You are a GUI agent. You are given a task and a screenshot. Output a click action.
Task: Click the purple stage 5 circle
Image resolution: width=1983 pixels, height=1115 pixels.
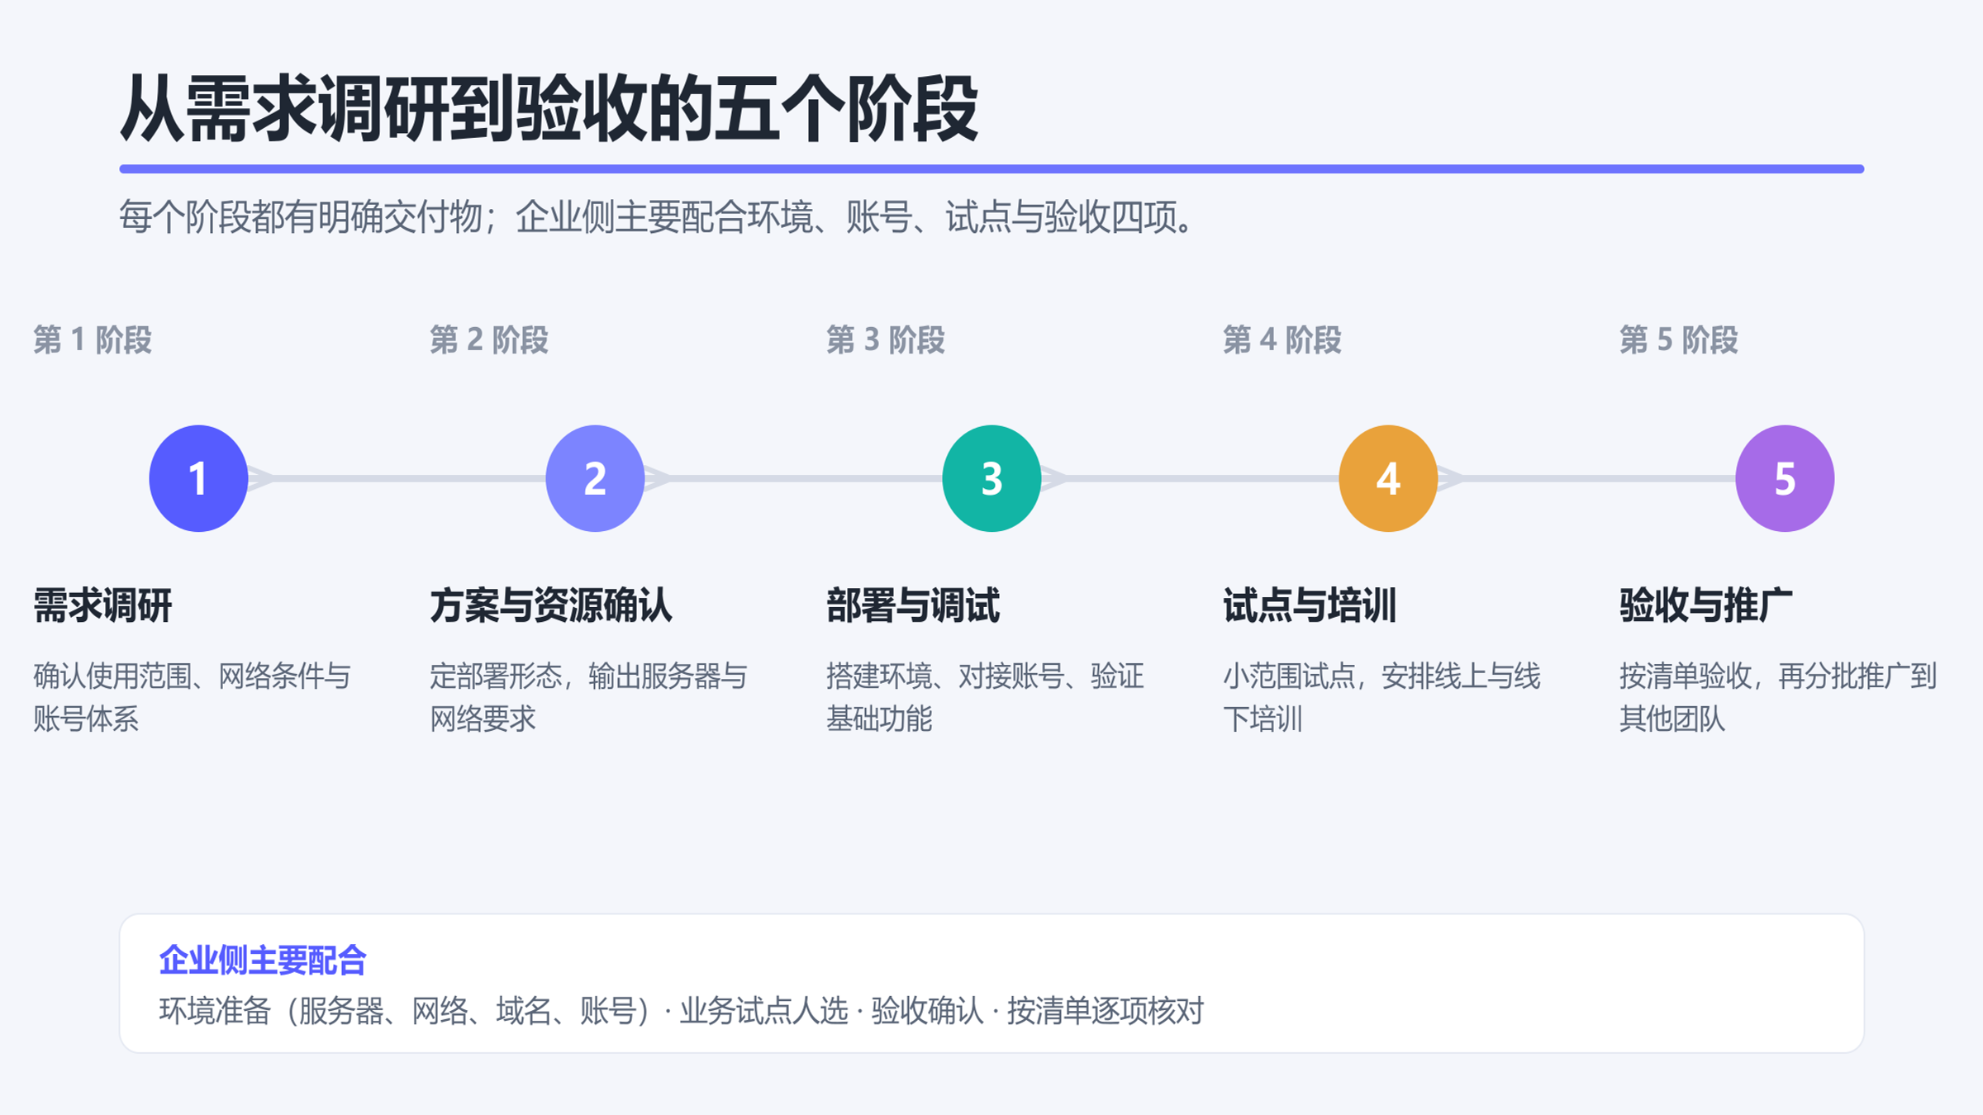tap(1785, 478)
